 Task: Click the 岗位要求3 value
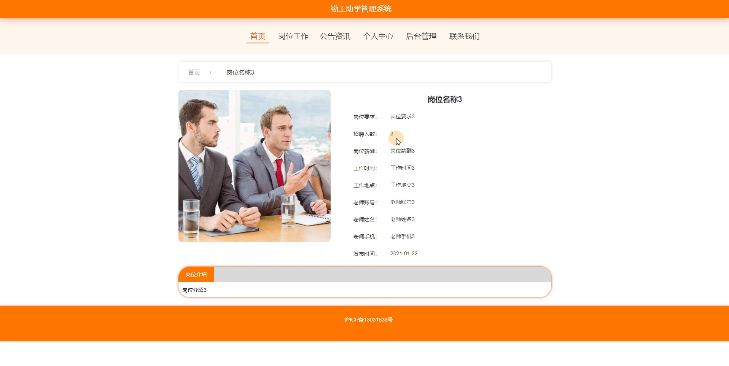tap(402, 116)
